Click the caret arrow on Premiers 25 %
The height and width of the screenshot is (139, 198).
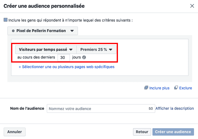tap(110, 49)
